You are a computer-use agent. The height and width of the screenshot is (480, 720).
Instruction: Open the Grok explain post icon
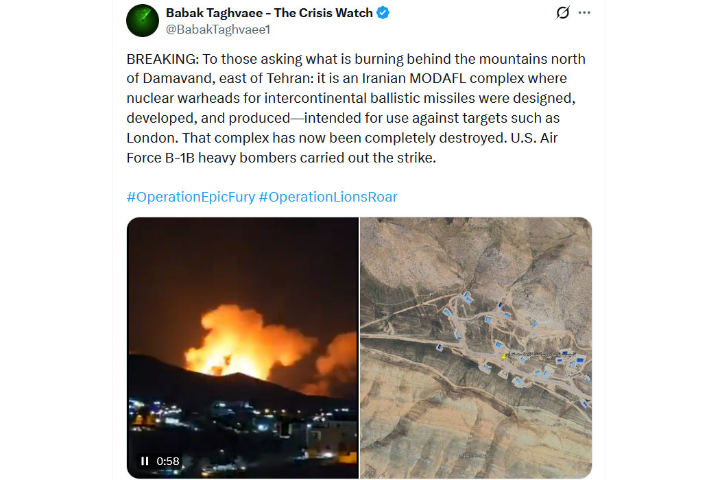[562, 12]
